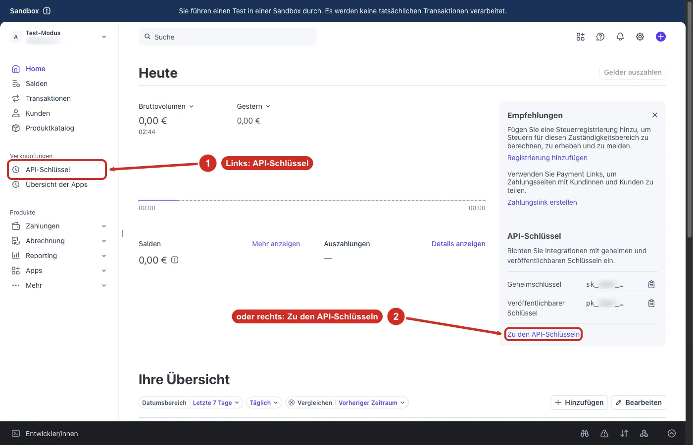Expand the Reporting menu
693x445 pixels.
tap(59, 256)
